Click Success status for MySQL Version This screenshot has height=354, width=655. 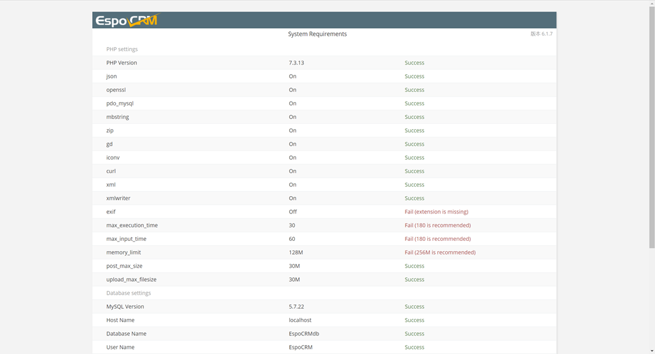tap(414, 307)
